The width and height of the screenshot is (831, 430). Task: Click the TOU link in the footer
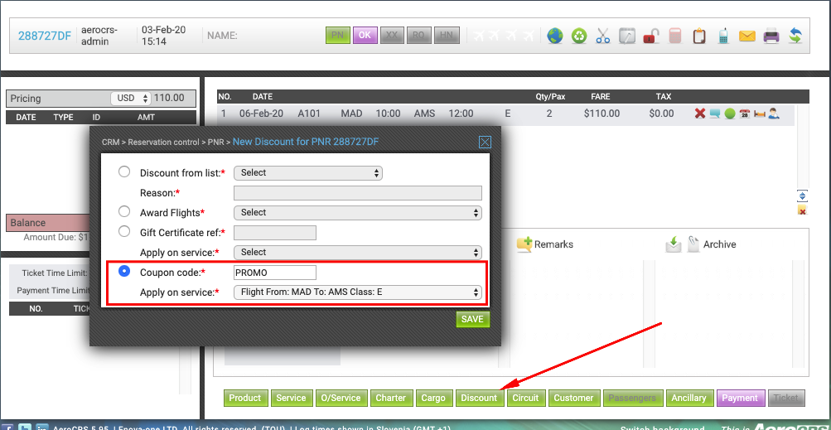274,428
